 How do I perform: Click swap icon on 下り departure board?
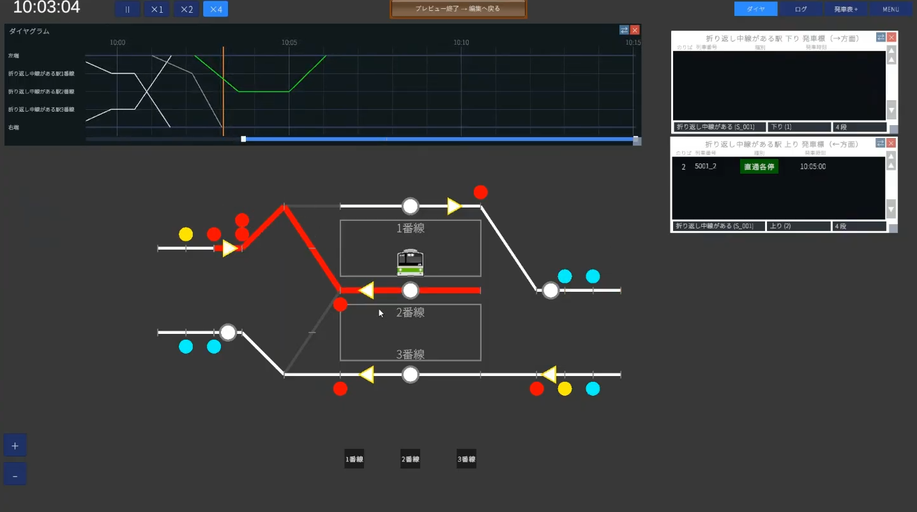[881, 38]
